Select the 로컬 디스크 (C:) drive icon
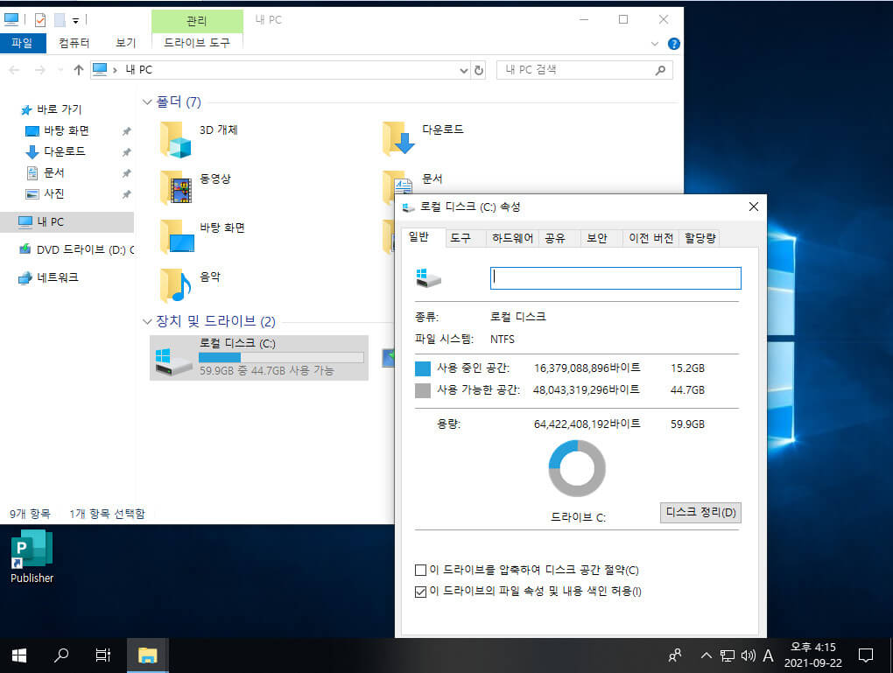 click(x=173, y=361)
